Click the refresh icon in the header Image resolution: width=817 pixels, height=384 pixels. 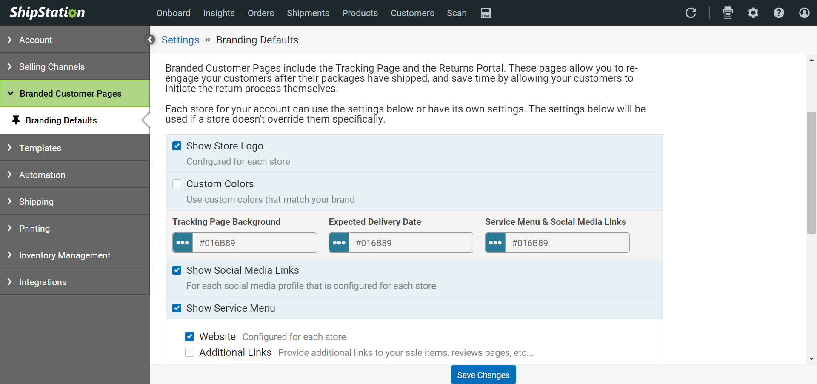(x=691, y=13)
